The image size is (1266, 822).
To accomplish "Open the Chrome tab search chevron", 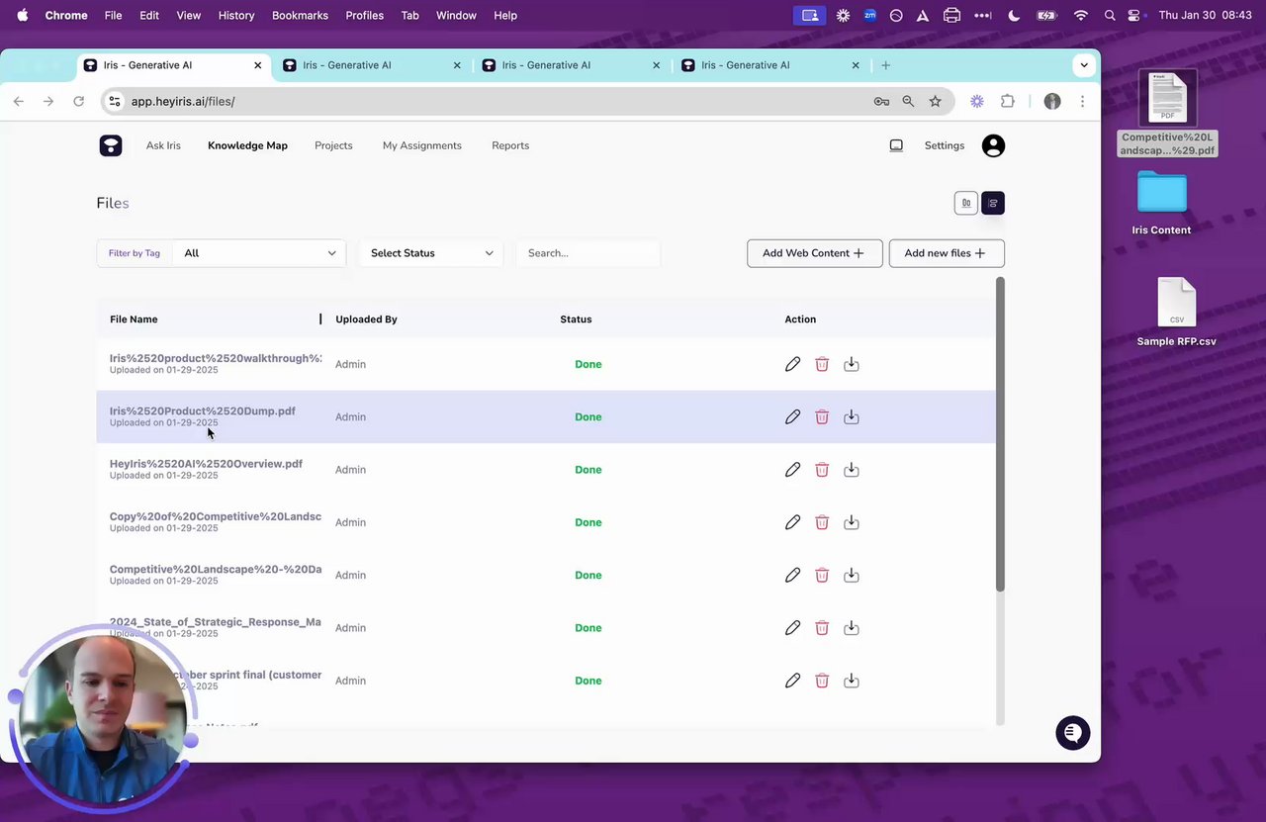I will tap(1084, 65).
